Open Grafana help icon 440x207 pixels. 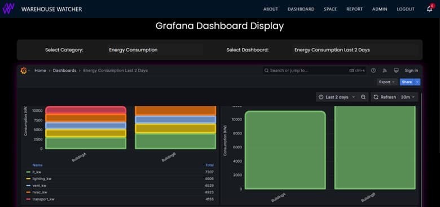point(373,70)
